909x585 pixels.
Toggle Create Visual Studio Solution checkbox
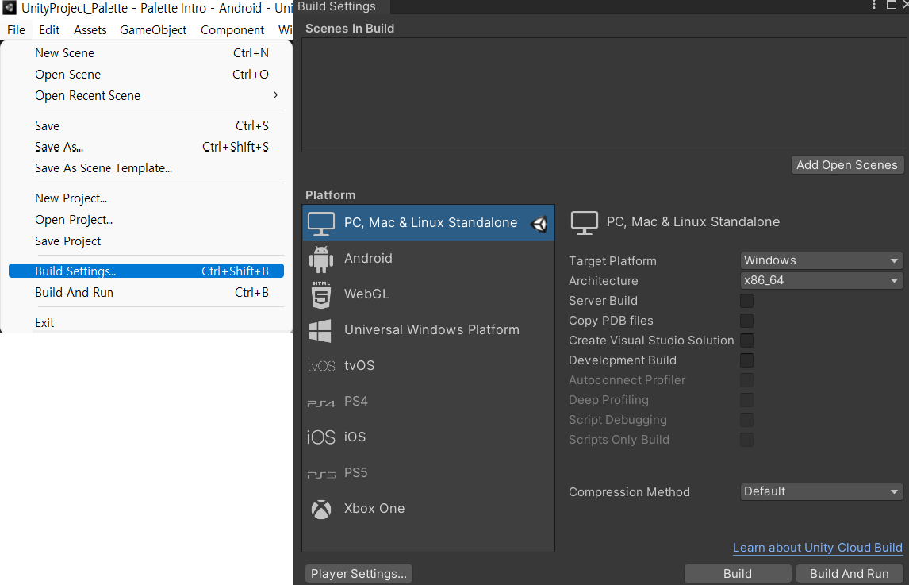(x=746, y=340)
